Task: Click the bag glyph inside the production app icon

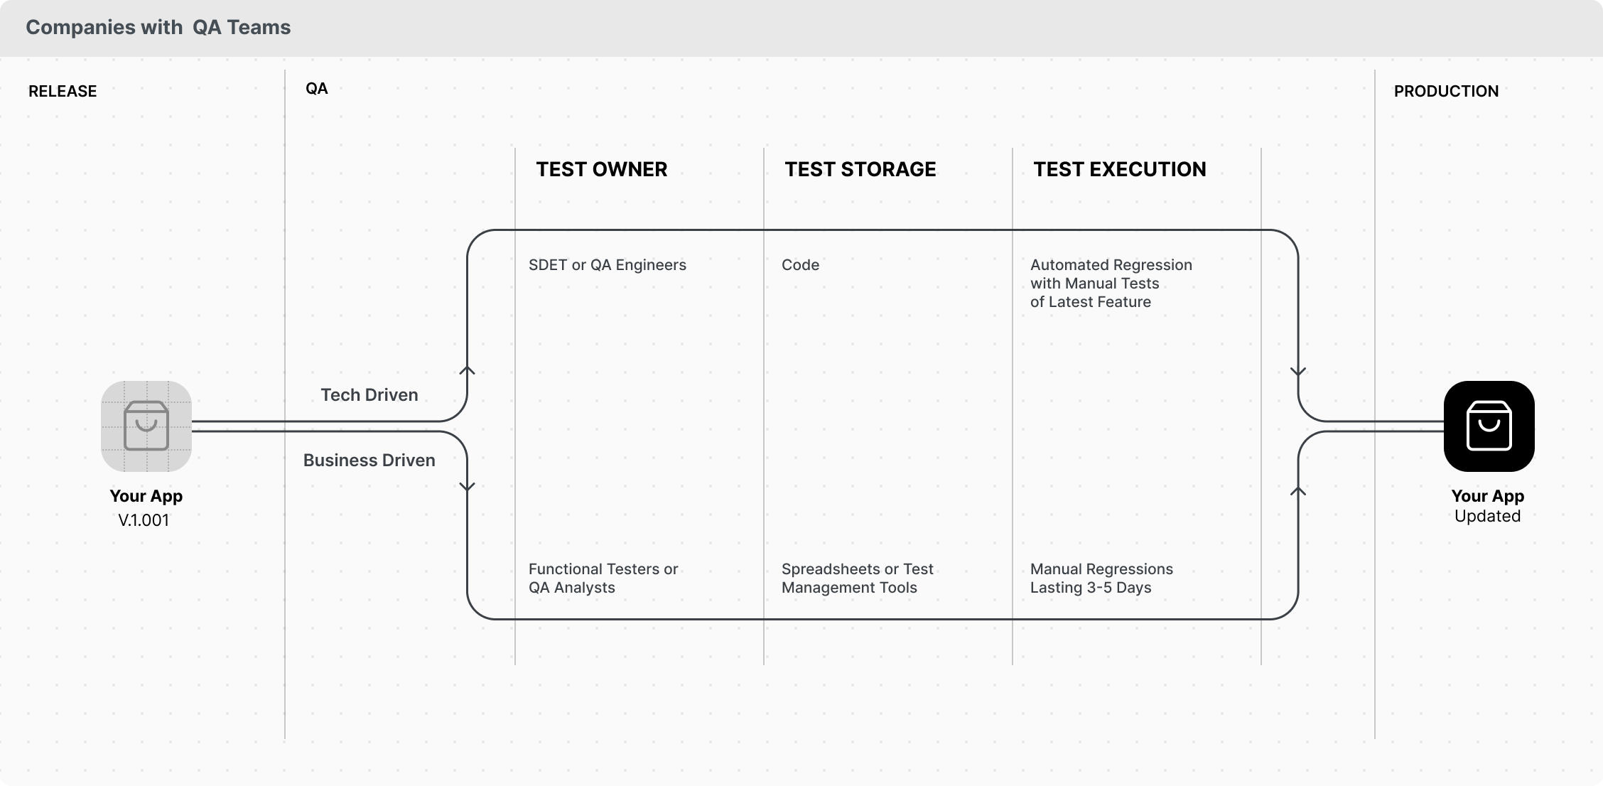Action: coord(1489,426)
